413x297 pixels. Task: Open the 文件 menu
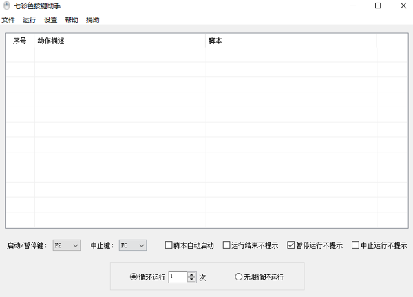click(x=8, y=20)
